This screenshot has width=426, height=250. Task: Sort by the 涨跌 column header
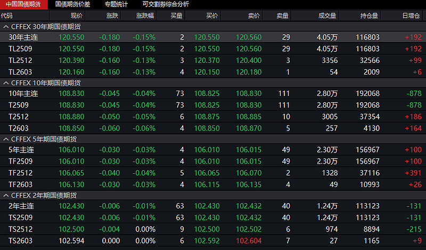(112, 16)
